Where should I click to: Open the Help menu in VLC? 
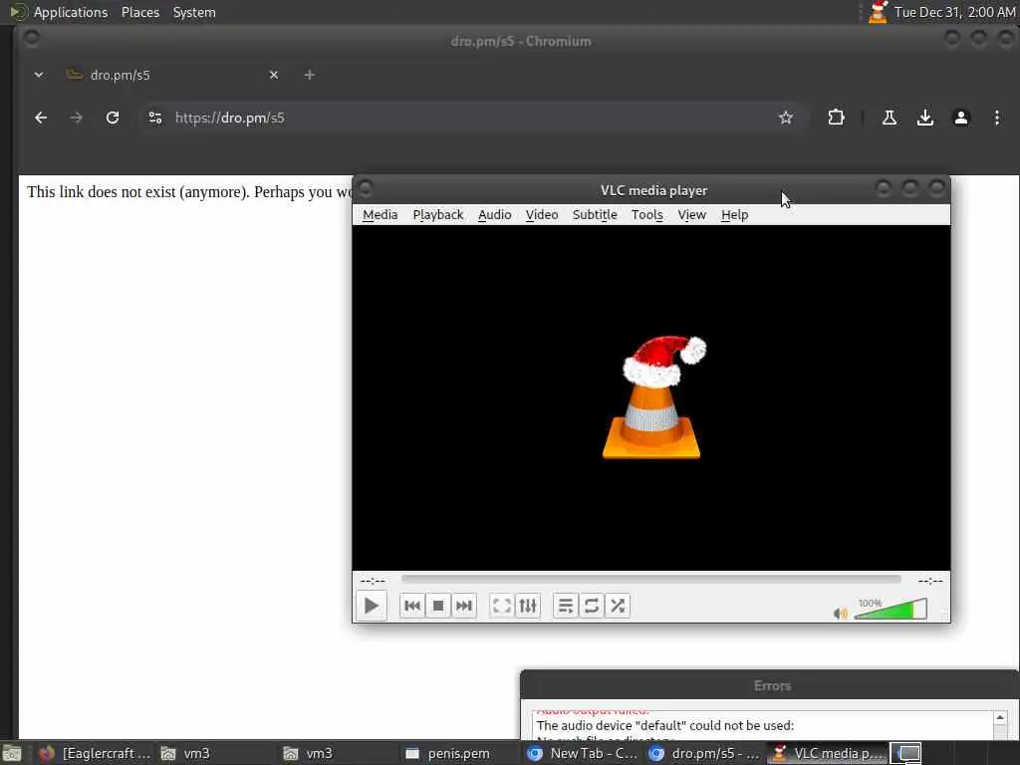pyautogui.click(x=734, y=215)
